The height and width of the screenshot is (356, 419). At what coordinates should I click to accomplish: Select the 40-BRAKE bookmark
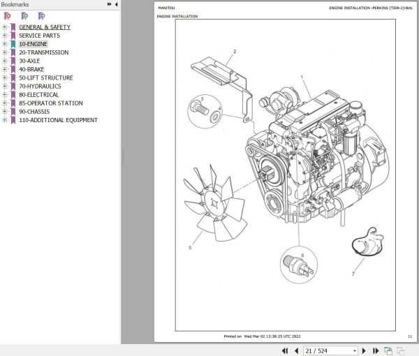[x=31, y=69]
